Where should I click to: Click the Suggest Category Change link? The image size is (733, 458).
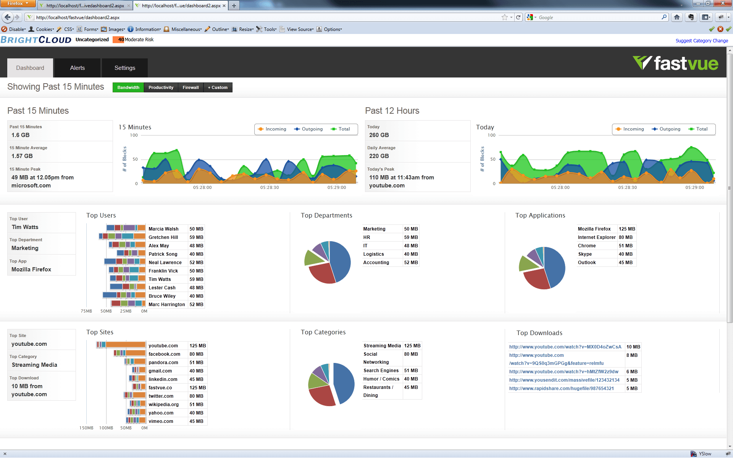click(x=702, y=41)
